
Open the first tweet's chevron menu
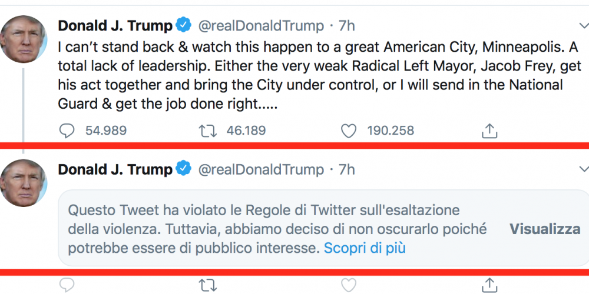coord(584,26)
